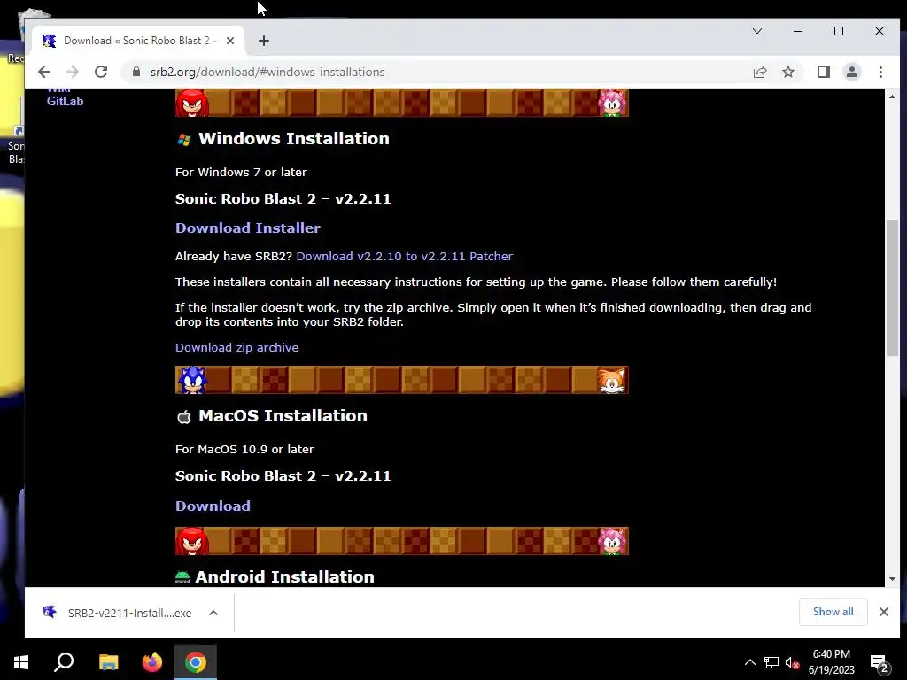
Task: Click the text For MacOS 10.9 or later
Action: point(244,449)
